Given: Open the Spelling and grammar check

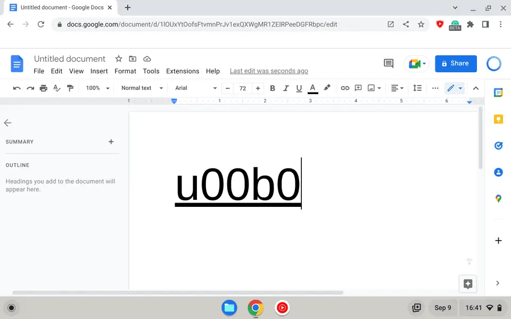Looking at the screenshot, I should click(x=56, y=88).
